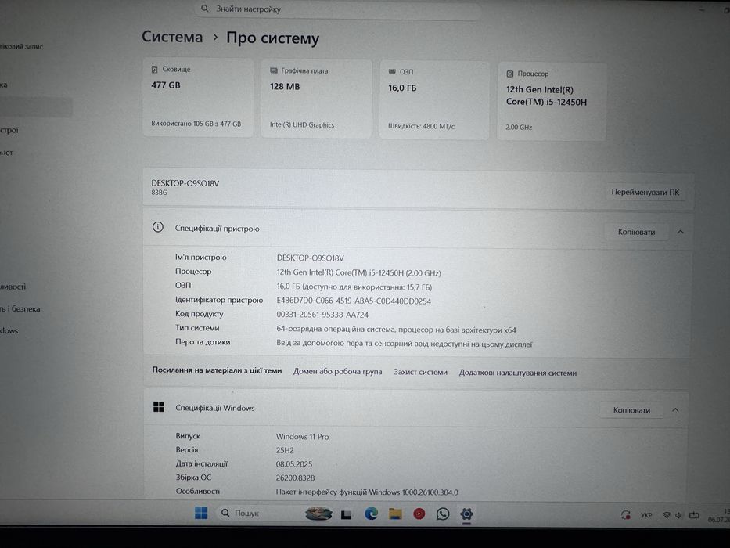The image size is (730, 548).
Task: Select the version value '25H2'
Action: point(285,450)
